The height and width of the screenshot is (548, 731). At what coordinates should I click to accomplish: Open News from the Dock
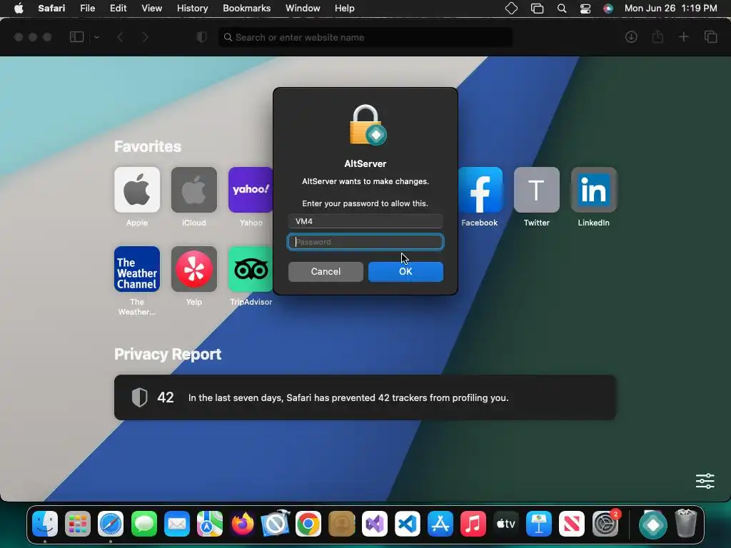[x=572, y=524]
